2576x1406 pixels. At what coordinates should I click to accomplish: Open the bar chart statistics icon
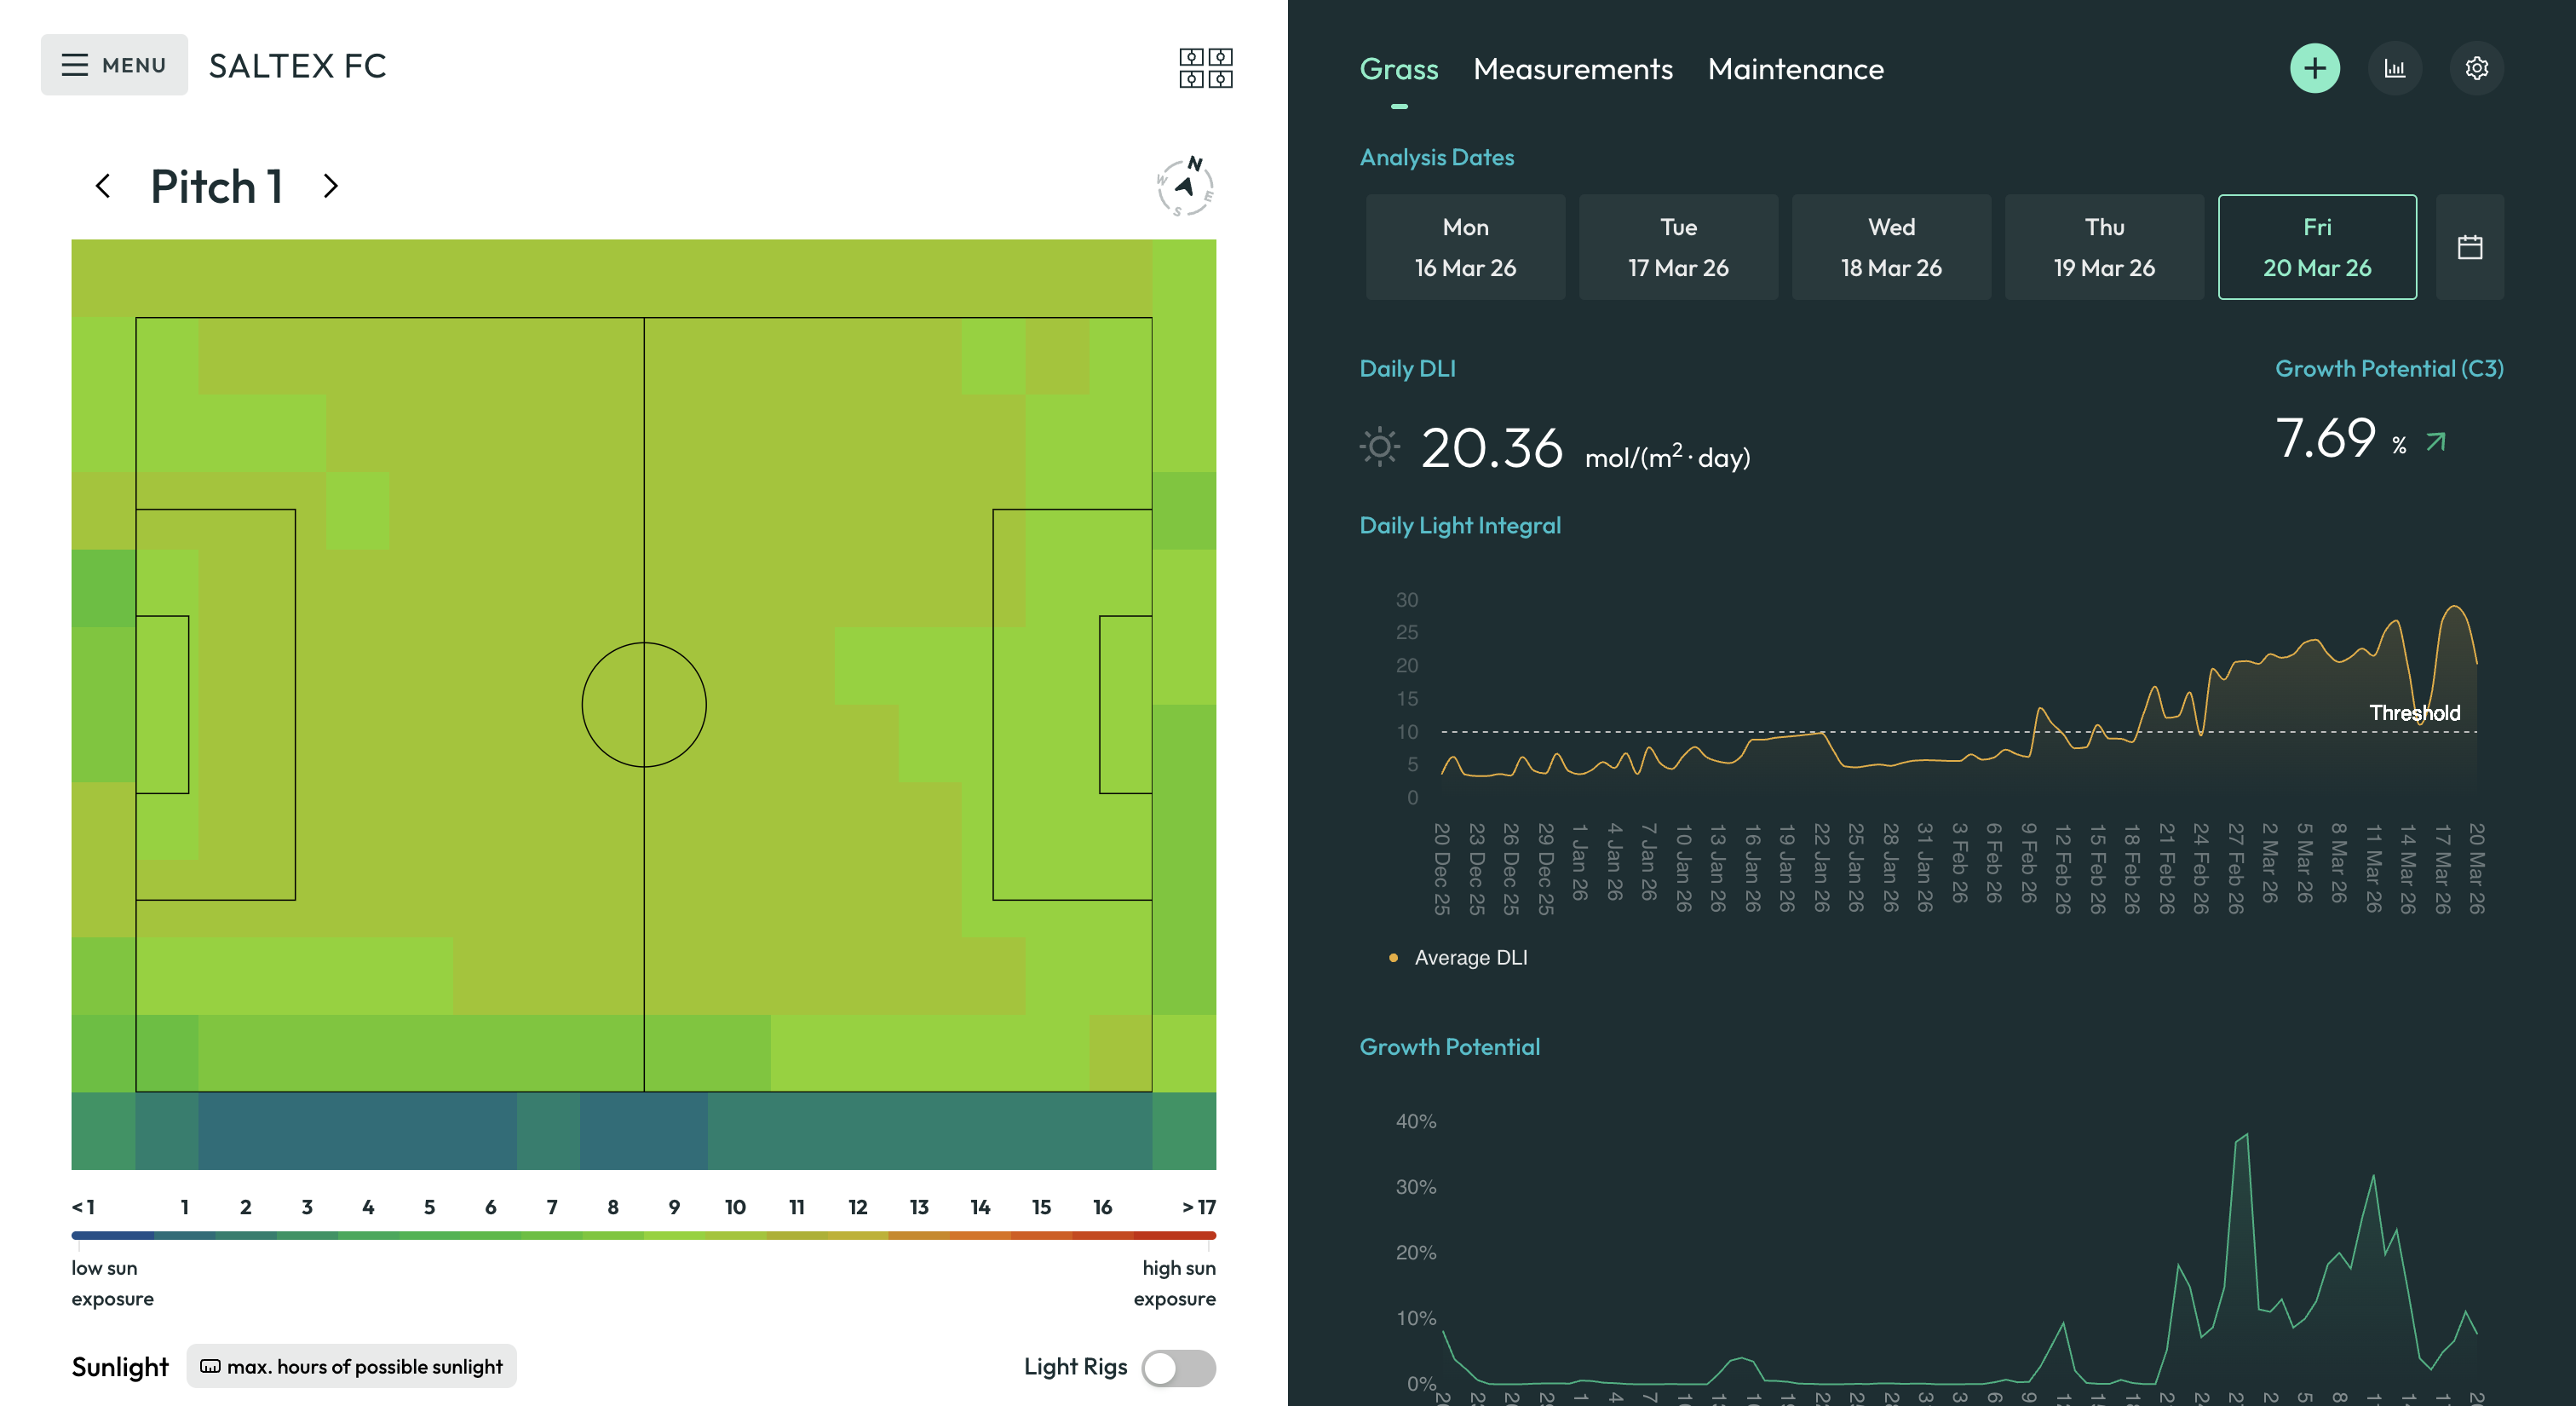(2396, 68)
